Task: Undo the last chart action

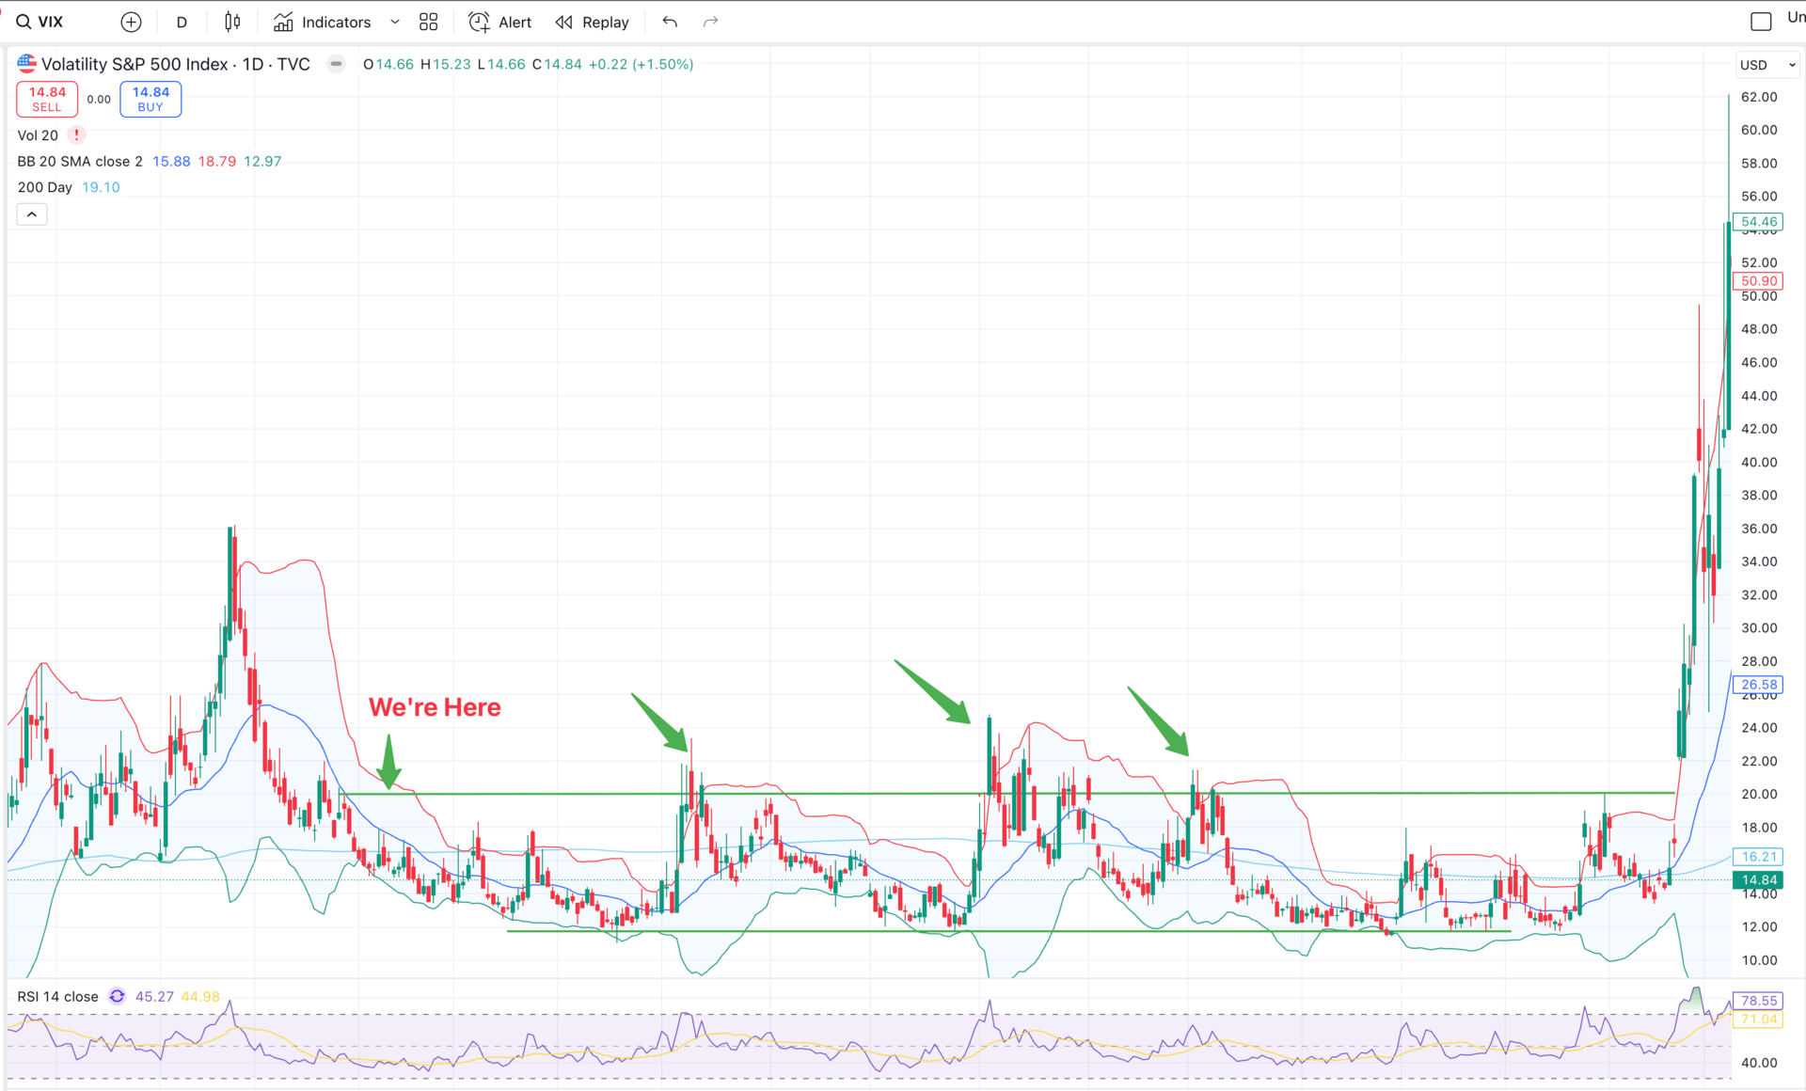Action: point(670,22)
